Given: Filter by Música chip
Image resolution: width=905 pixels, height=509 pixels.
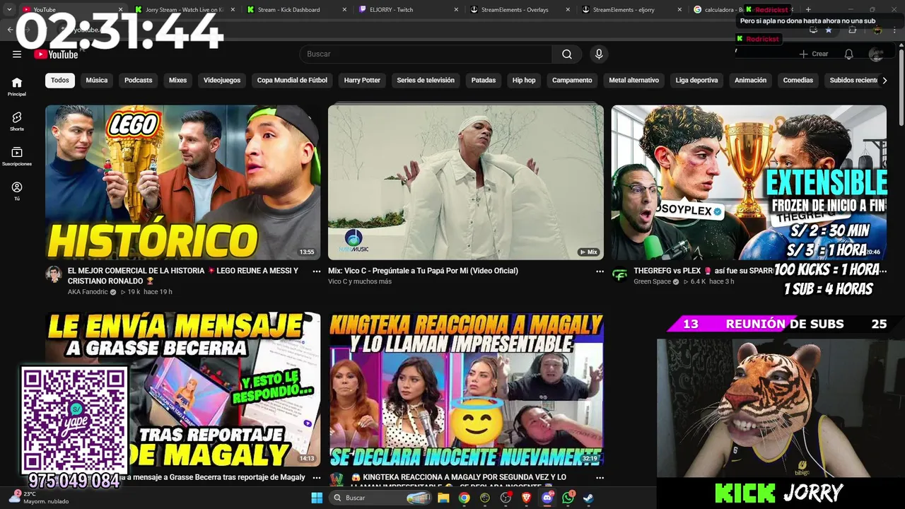Looking at the screenshot, I should [x=97, y=81].
